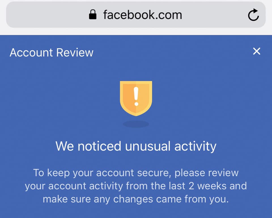Reload the page with the refresh arrow

[x=253, y=15]
